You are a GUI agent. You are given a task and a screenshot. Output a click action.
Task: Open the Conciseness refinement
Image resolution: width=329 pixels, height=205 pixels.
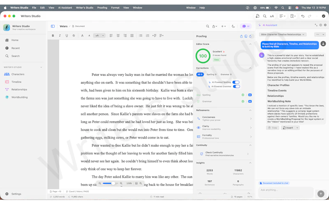pyautogui.click(x=224, y=118)
